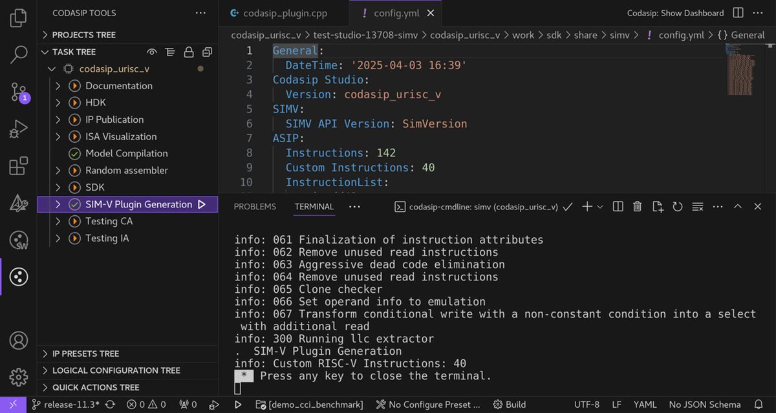Close the config.yml editor tab
The height and width of the screenshot is (413, 776).
pos(431,13)
